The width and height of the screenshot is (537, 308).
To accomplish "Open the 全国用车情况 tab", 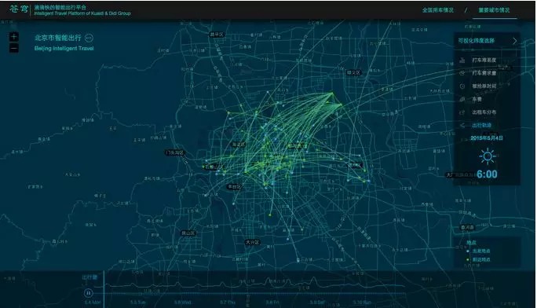I will [x=437, y=10].
